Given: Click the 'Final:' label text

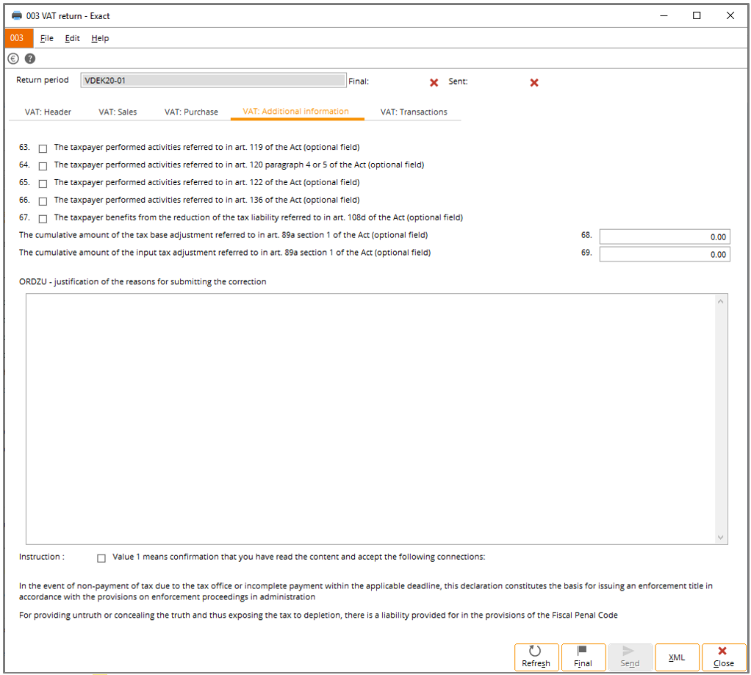Looking at the screenshot, I should click(x=359, y=82).
